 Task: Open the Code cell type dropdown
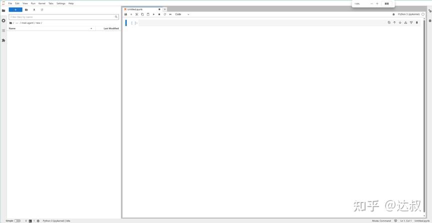tap(182, 14)
